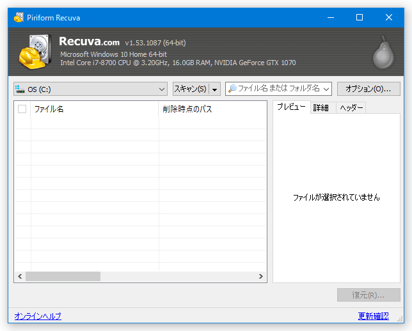Viewport: 412px width, 331px height.
Task: Click the Recuva title bar app icon
Action: pos(19,18)
